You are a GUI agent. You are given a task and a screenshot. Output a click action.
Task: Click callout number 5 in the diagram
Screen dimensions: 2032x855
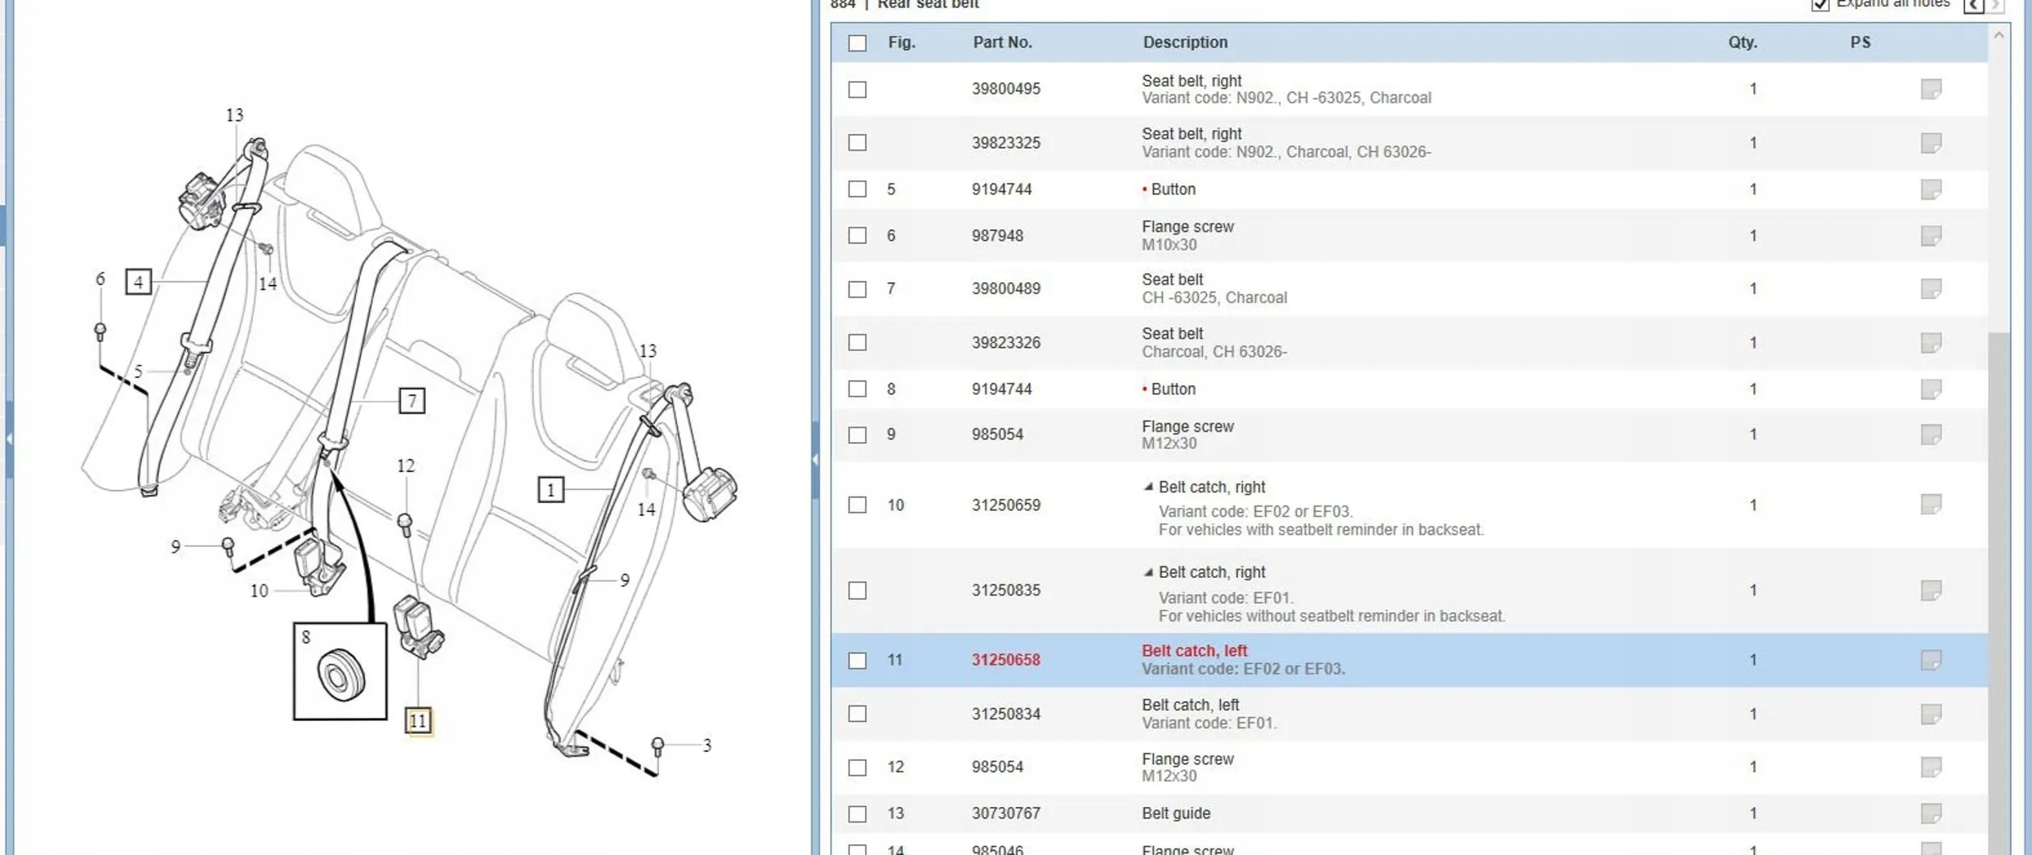pyautogui.click(x=138, y=371)
